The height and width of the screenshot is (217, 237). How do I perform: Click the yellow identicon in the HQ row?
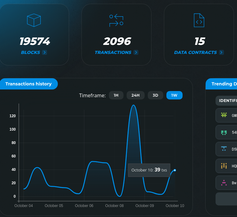[x=224, y=166]
